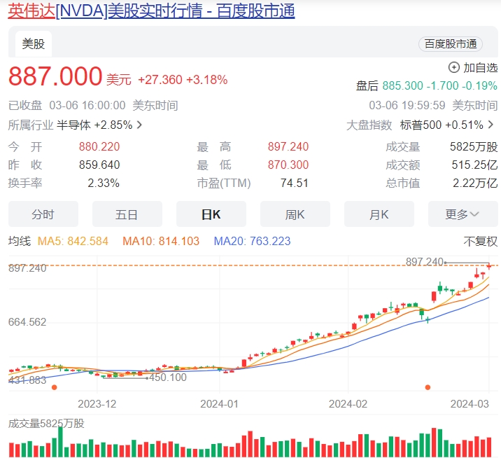501x465 pixels.
Task: Click the 2023-12 date axis label
Action: coord(97,404)
